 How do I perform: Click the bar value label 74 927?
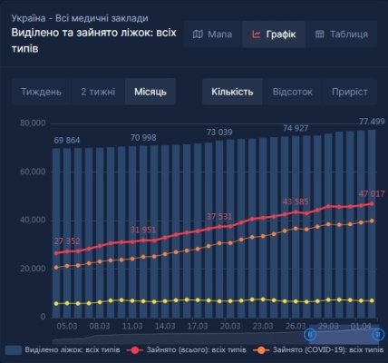coord(296,128)
